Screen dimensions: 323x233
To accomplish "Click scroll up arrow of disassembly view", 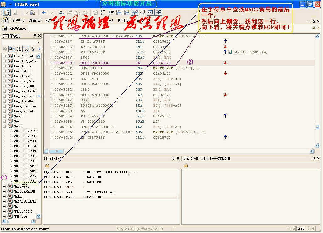I will pyautogui.click(x=317, y=36).
